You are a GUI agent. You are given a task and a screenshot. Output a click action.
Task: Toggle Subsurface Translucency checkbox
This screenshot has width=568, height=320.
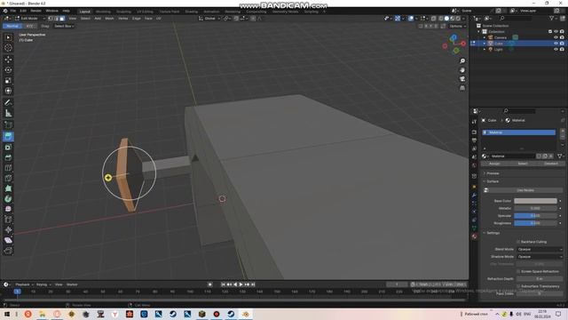[x=518, y=286]
